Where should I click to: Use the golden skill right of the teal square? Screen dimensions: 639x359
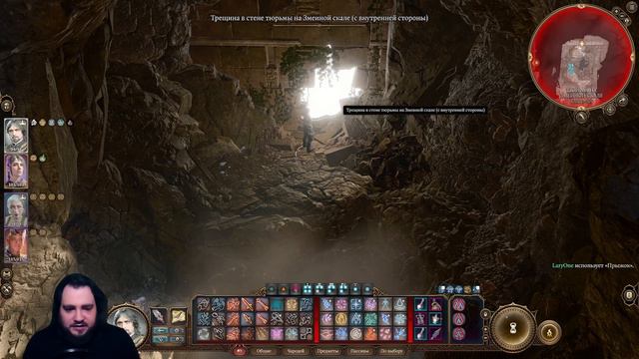click(x=291, y=304)
